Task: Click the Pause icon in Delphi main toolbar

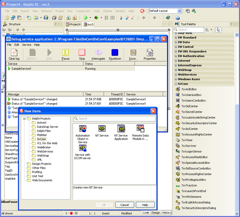Action: (x=106, y=18)
